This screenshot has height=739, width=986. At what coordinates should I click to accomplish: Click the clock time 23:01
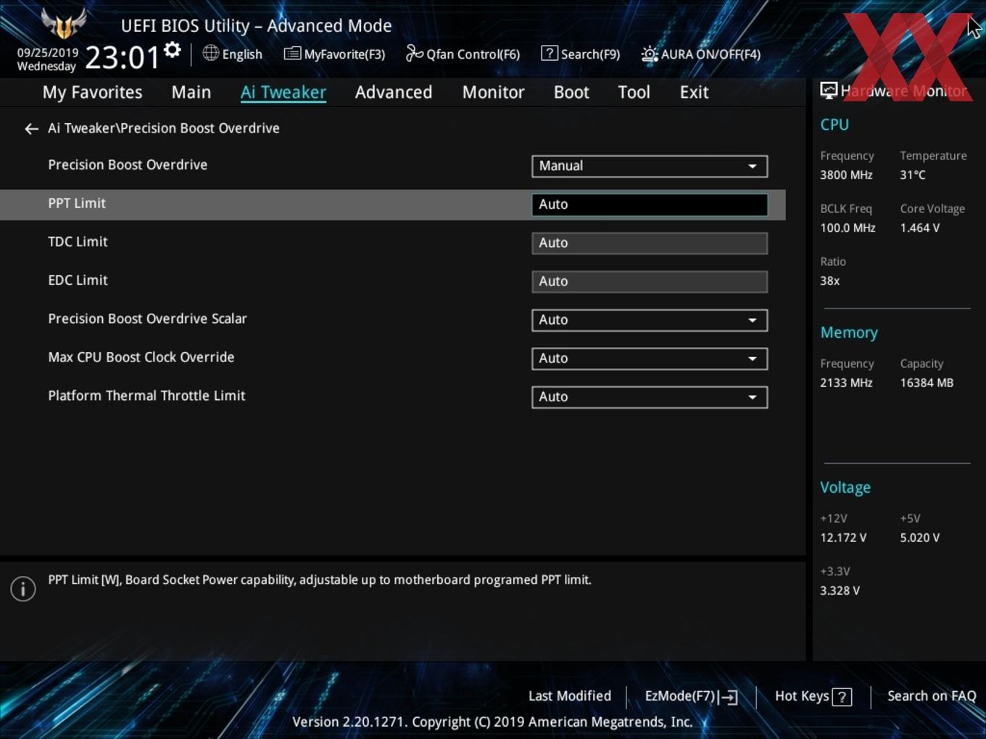[x=122, y=57]
